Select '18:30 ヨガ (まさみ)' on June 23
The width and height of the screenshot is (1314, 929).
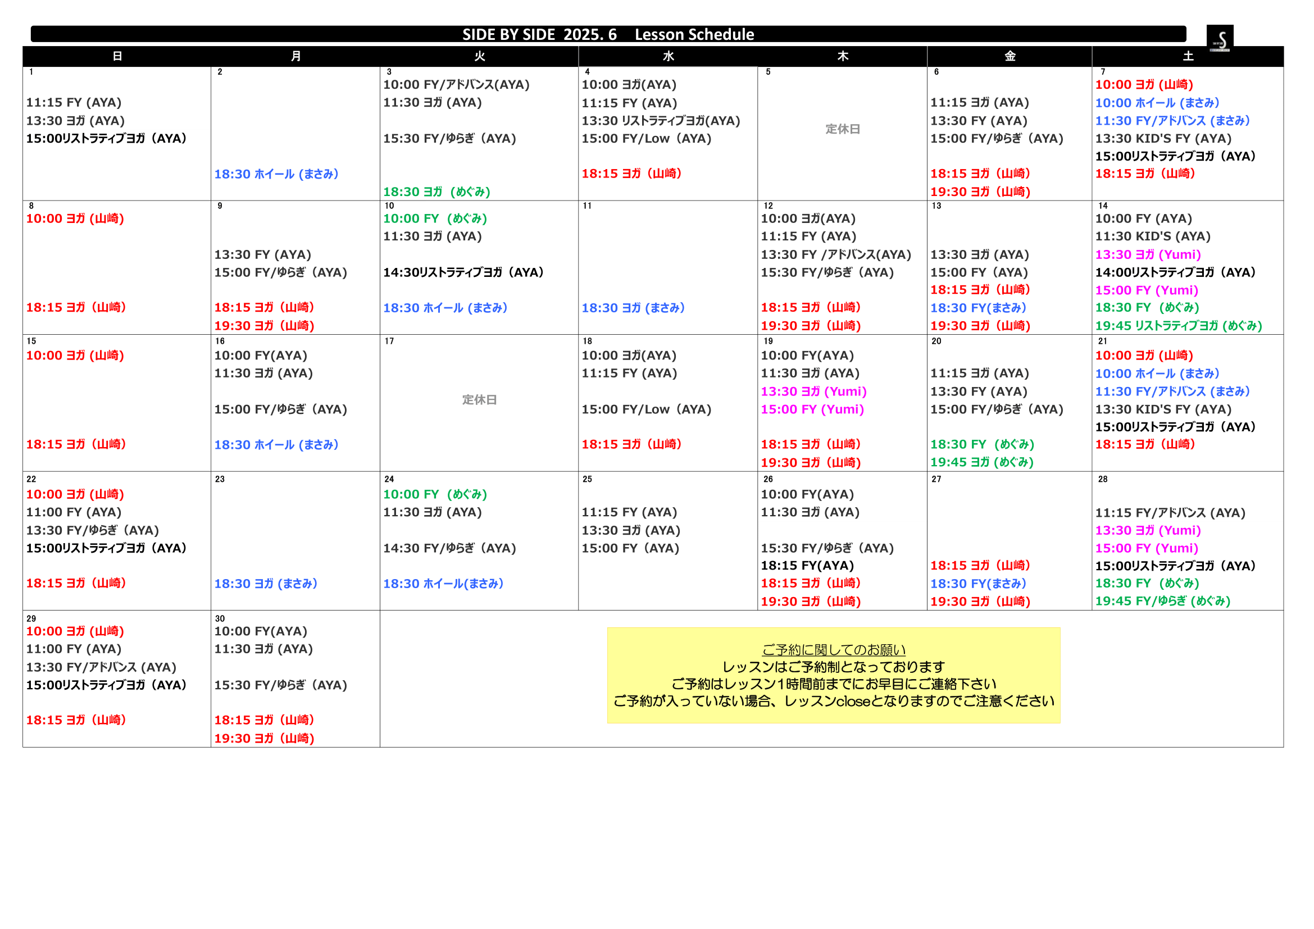coord(266,584)
